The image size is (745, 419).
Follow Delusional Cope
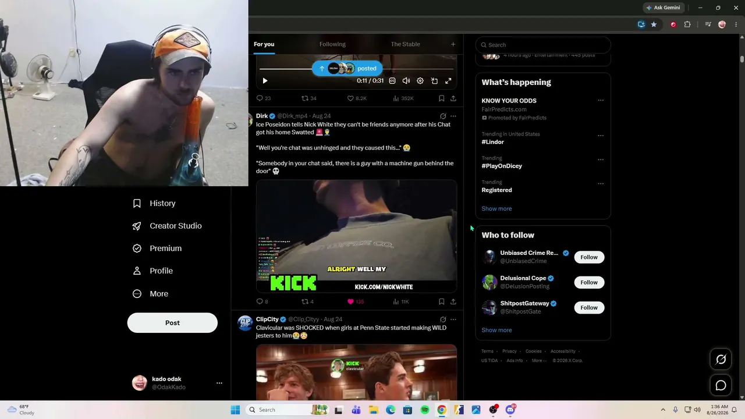pos(589,282)
